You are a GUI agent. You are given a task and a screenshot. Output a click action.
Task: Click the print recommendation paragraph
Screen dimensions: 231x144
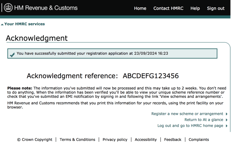[x=115, y=105]
